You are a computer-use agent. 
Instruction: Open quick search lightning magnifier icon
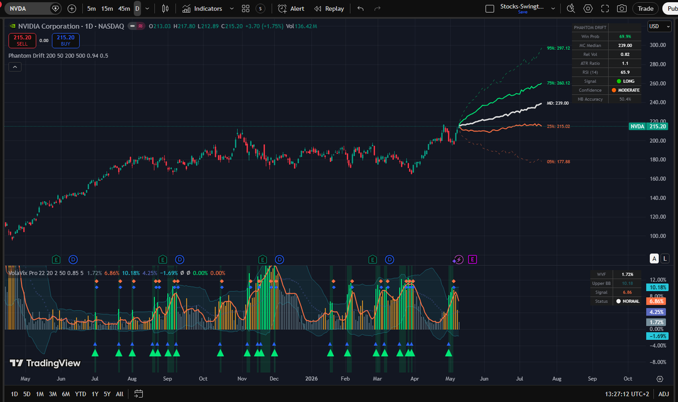(571, 8)
